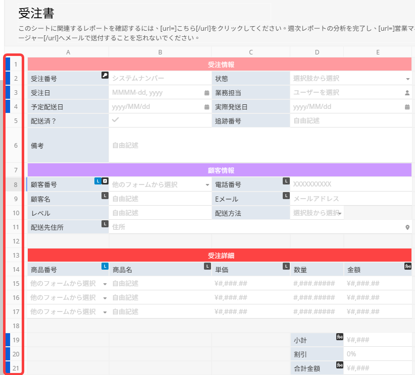Click the key icon in 受注番号 cell
This screenshot has width=415, height=375.
click(x=105, y=75)
